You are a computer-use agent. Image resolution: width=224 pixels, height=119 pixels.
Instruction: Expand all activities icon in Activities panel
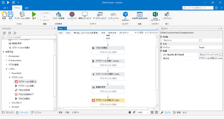(x=4, y=33)
